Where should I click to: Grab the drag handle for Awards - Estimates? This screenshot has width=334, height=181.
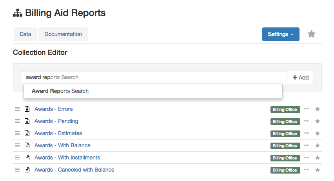[x=17, y=133]
